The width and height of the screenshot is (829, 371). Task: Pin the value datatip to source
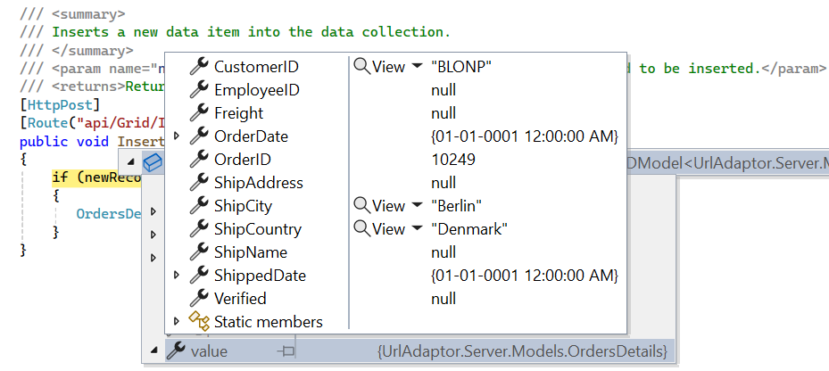coord(286,351)
